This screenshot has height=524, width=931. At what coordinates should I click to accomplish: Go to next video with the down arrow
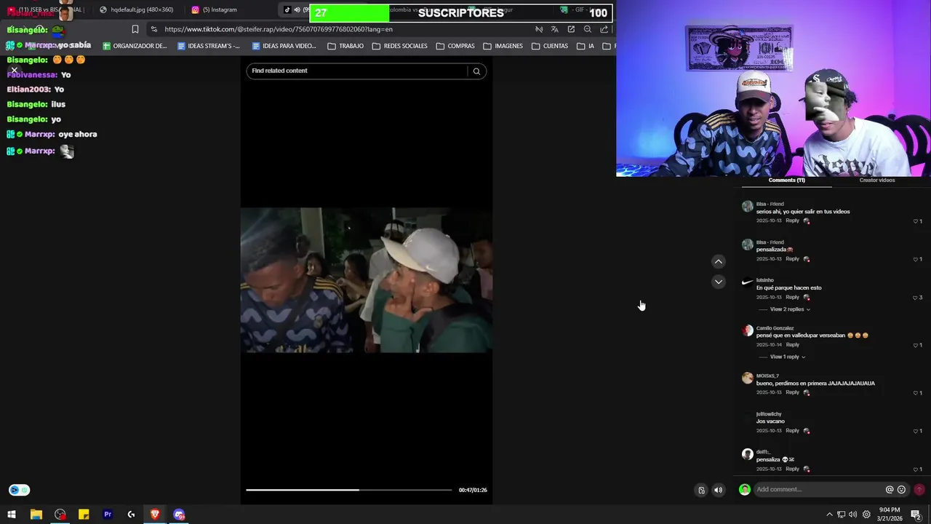[x=719, y=282]
